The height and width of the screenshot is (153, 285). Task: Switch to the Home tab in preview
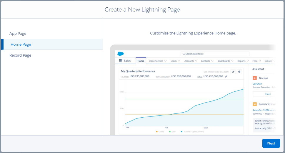[x=141, y=61]
